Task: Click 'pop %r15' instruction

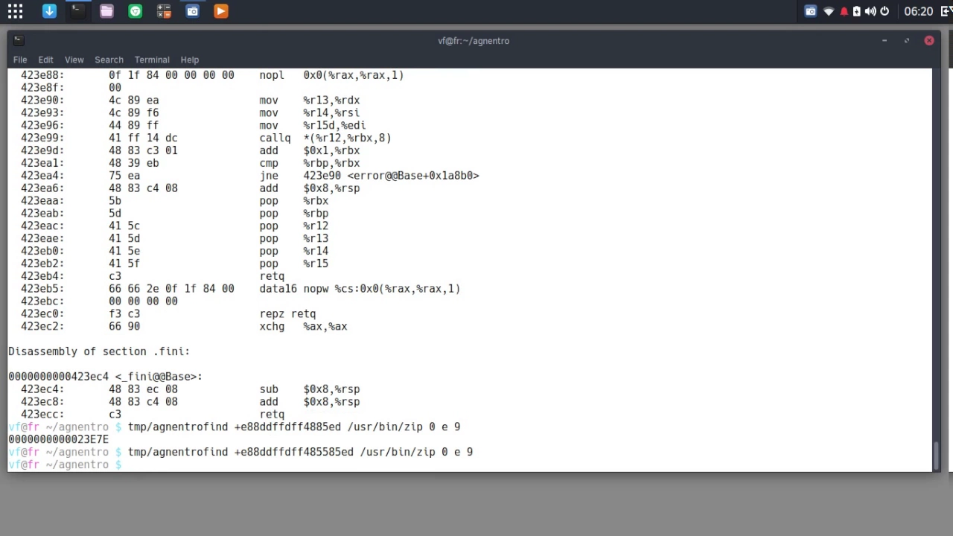Action: coord(294,264)
